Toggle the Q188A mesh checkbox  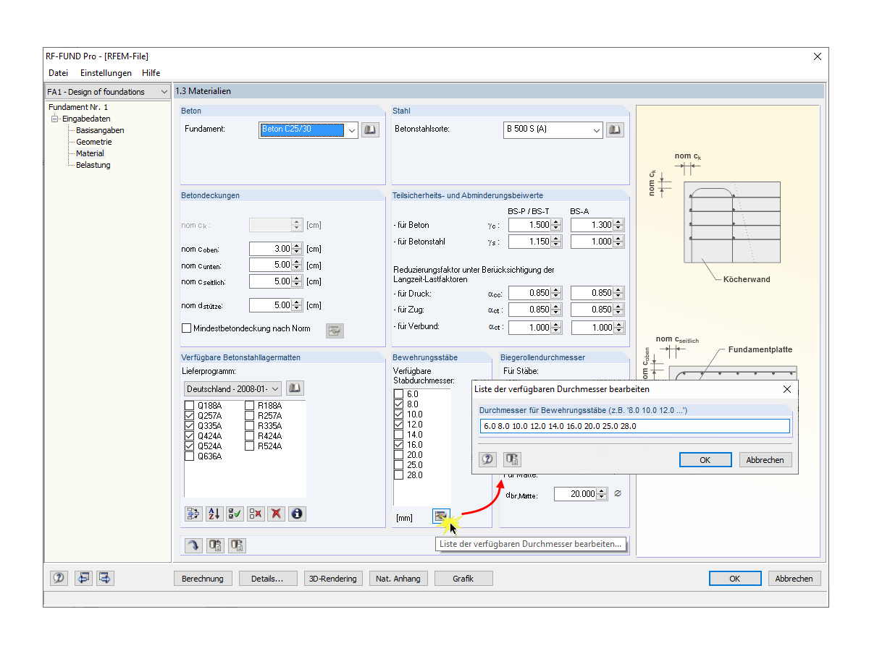(190, 406)
